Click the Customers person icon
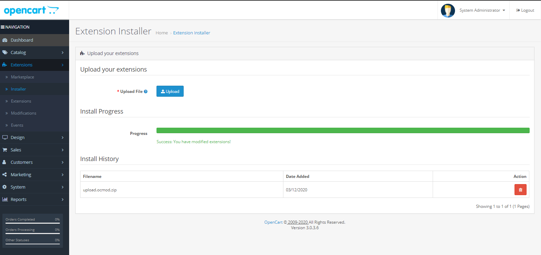This screenshot has height=255, width=541. point(4,162)
